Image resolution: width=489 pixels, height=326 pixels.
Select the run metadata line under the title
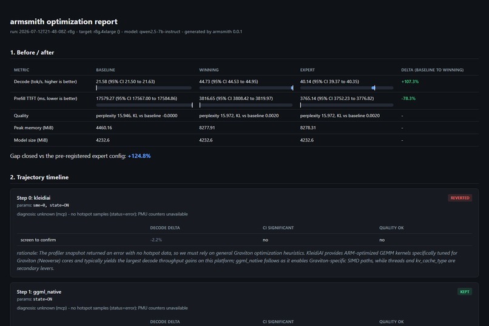pyautogui.click(x=126, y=32)
